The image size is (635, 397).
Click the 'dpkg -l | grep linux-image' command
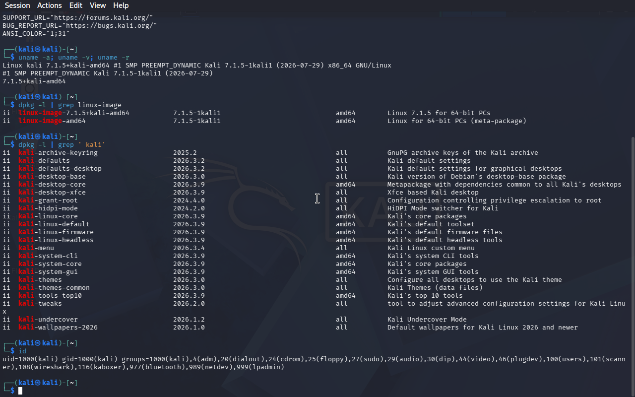[70, 105]
